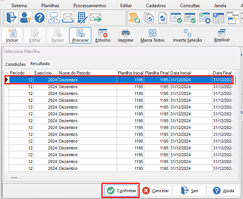
Task: Click the Procurar search button
Action: 80,35
